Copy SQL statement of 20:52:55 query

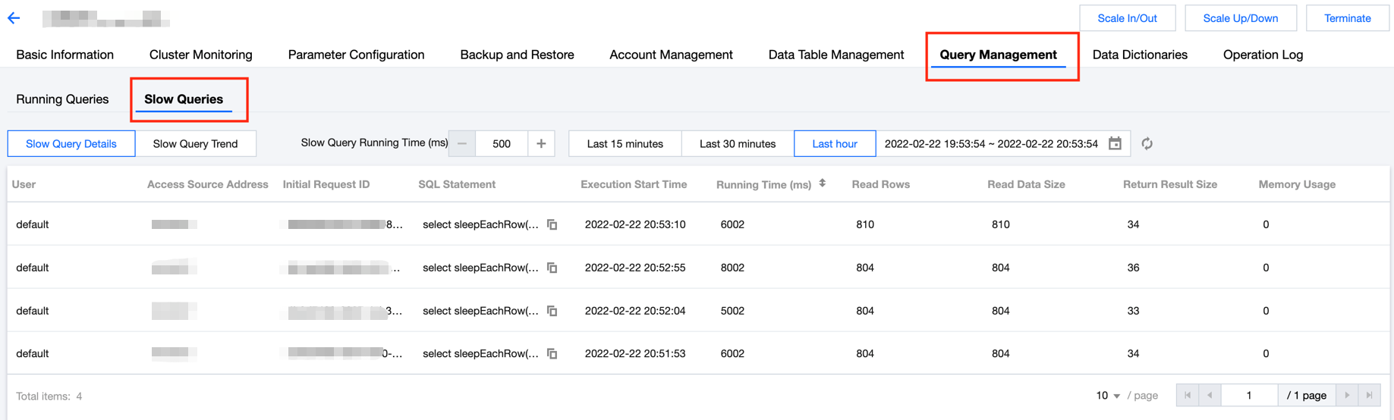click(x=552, y=268)
